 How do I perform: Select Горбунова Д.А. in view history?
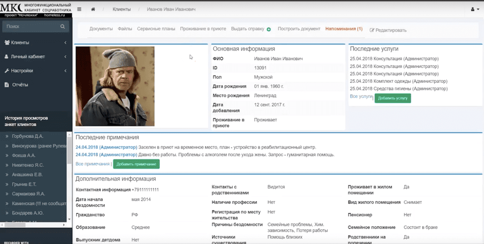click(27, 136)
